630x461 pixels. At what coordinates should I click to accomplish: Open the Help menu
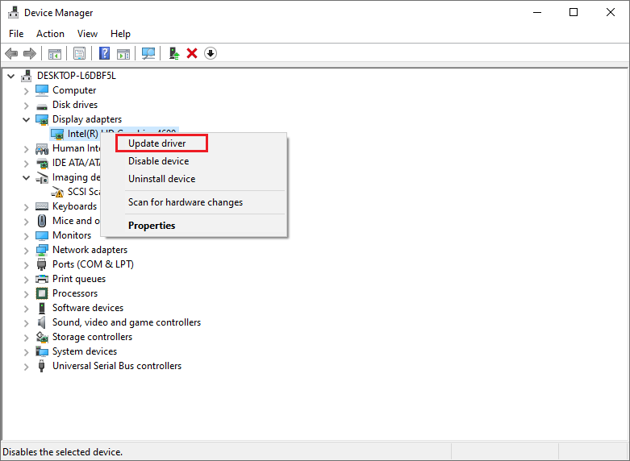(x=120, y=34)
